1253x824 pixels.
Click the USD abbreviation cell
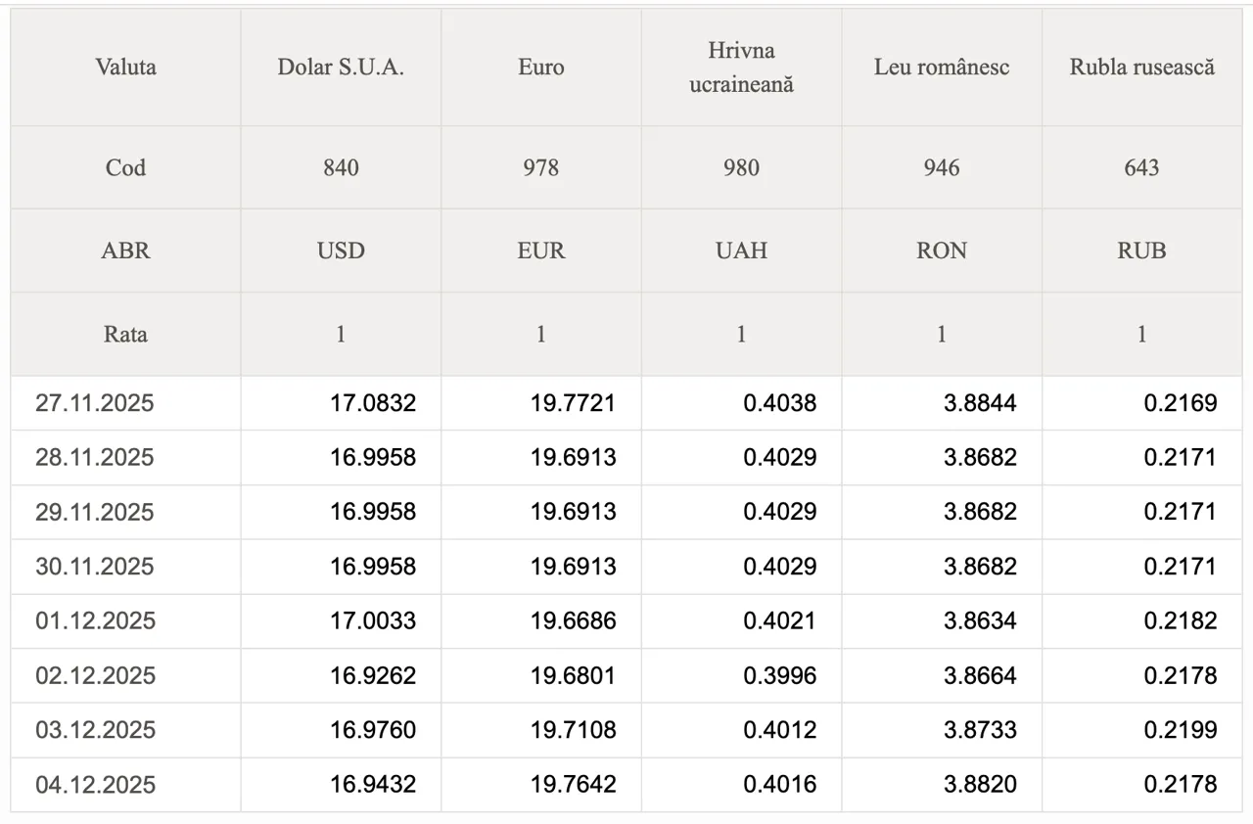pyautogui.click(x=341, y=251)
